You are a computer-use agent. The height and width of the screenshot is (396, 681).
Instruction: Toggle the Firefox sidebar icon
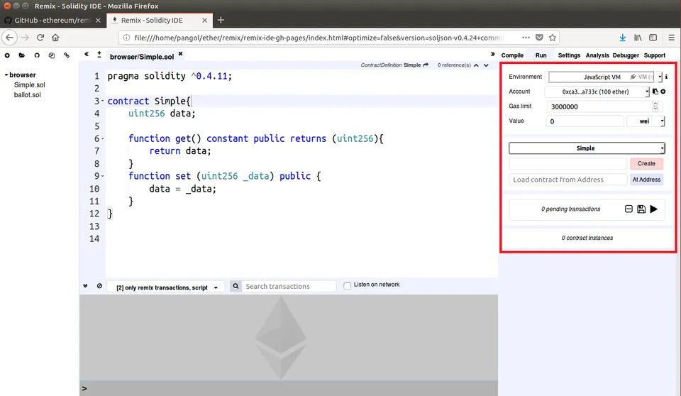pyautogui.click(x=653, y=38)
